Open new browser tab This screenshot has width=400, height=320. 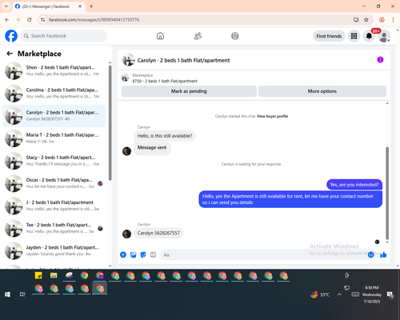(91, 6)
